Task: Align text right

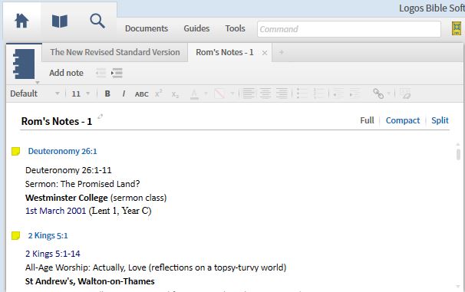Action: click(282, 94)
